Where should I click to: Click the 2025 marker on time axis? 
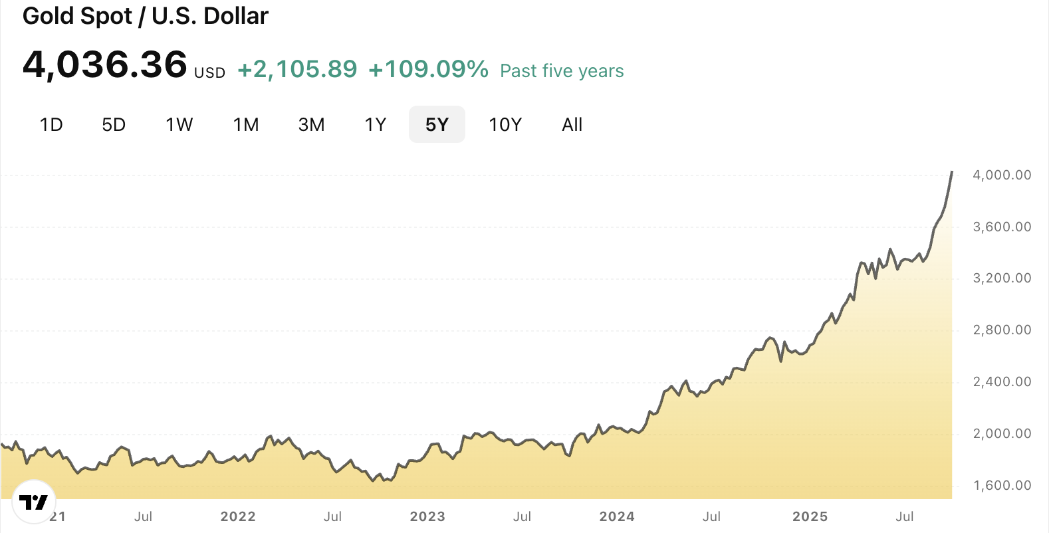point(810,516)
